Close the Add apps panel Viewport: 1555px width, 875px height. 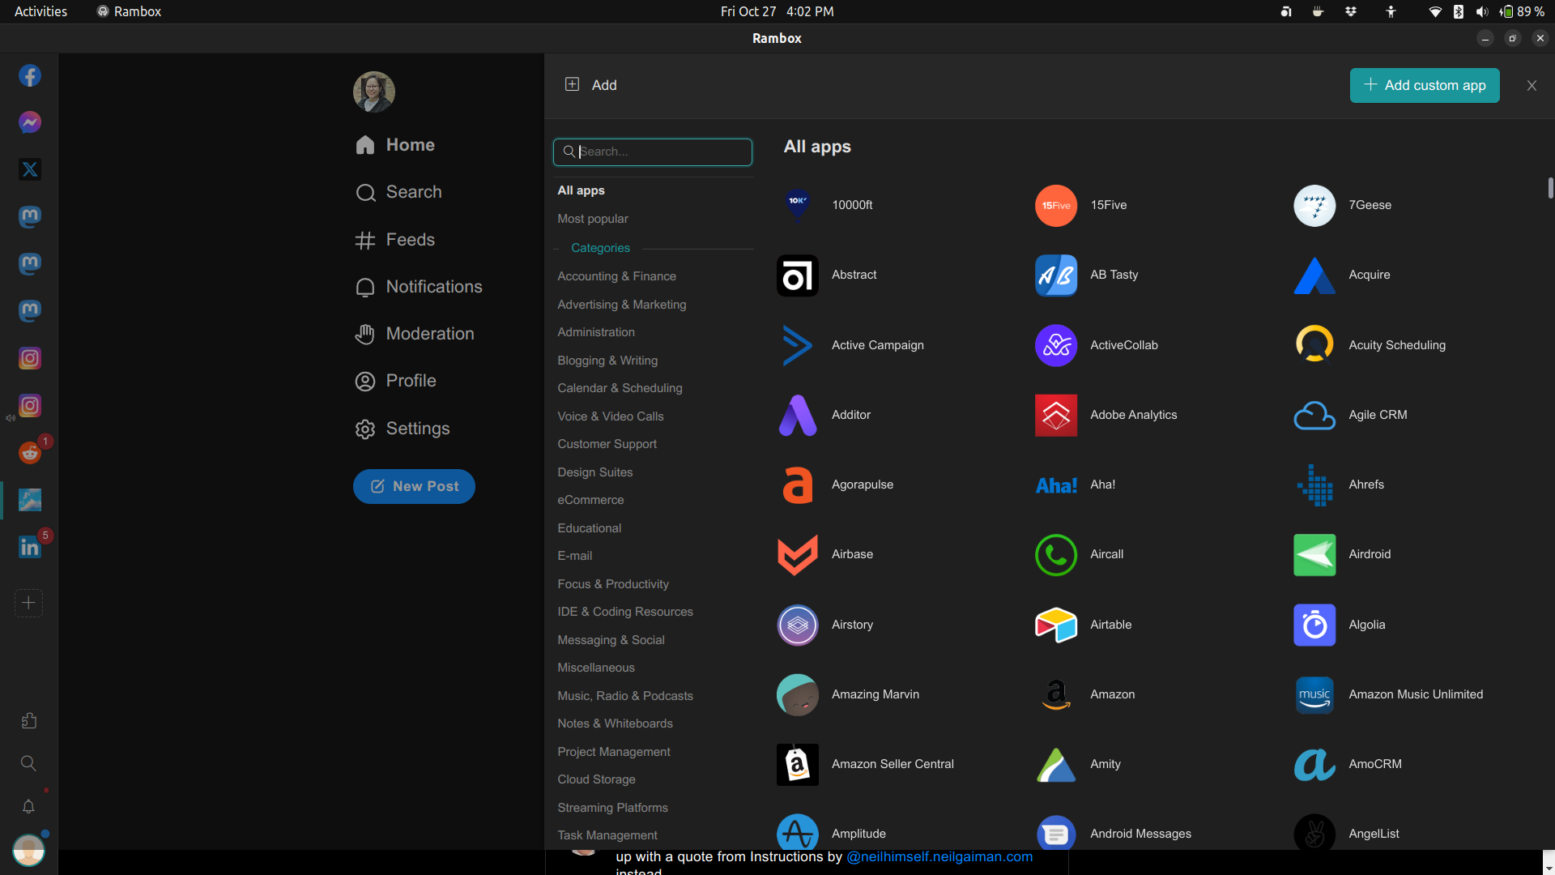(x=1532, y=85)
